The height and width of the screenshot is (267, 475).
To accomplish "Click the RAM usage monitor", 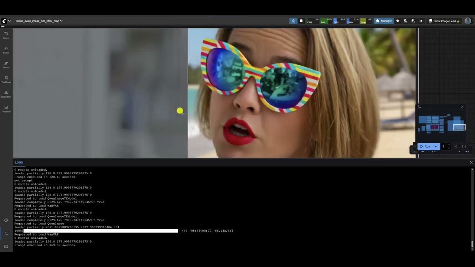I will point(326,21).
